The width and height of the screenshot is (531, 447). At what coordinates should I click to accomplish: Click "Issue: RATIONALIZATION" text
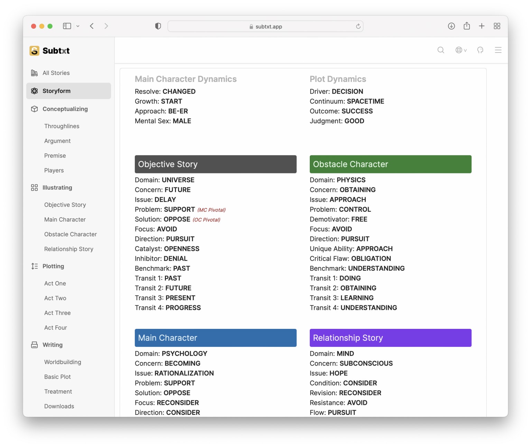pyautogui.click(x=174, y=373)
